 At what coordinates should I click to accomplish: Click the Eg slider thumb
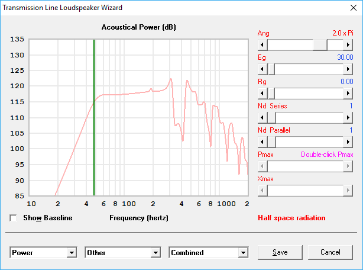tap(271, 69)
